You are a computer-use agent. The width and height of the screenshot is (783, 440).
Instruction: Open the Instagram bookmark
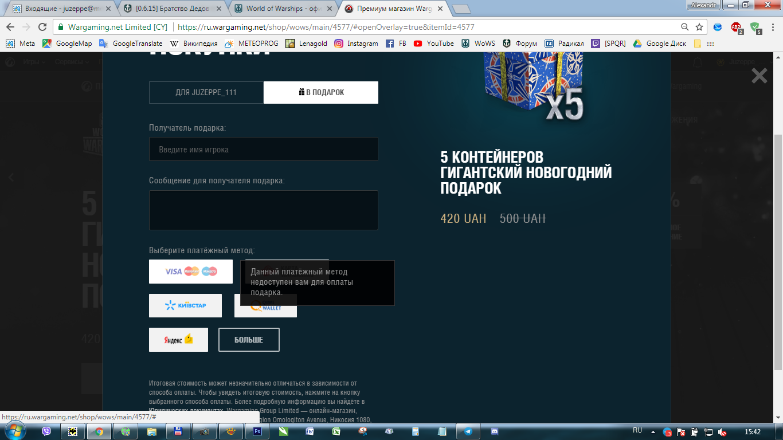point(357,44)
